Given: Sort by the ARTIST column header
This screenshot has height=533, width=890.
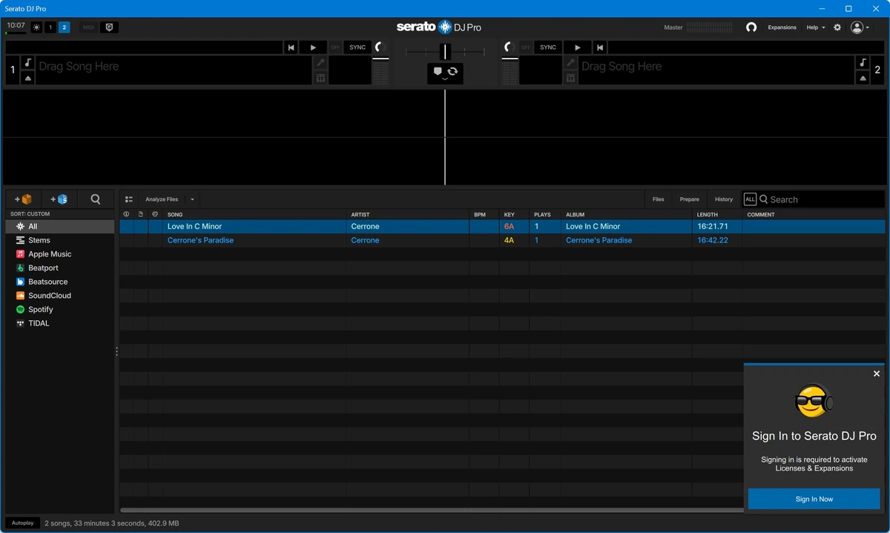Looking at the screenshot, I should [x=408, y=215].
